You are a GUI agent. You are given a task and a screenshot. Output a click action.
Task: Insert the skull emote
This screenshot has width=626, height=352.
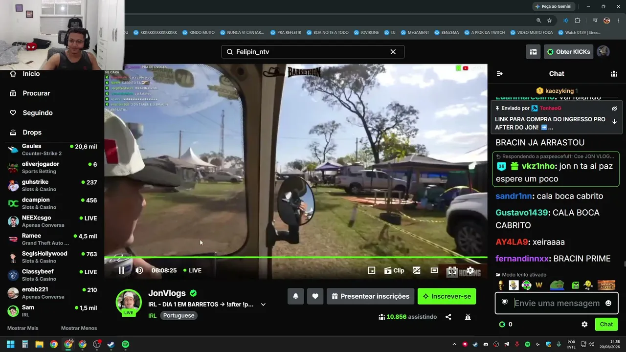coord(500,285)
